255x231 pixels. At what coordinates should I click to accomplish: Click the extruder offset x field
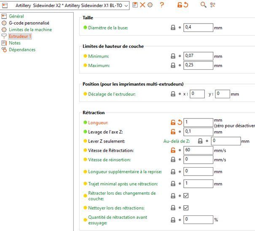197,94
